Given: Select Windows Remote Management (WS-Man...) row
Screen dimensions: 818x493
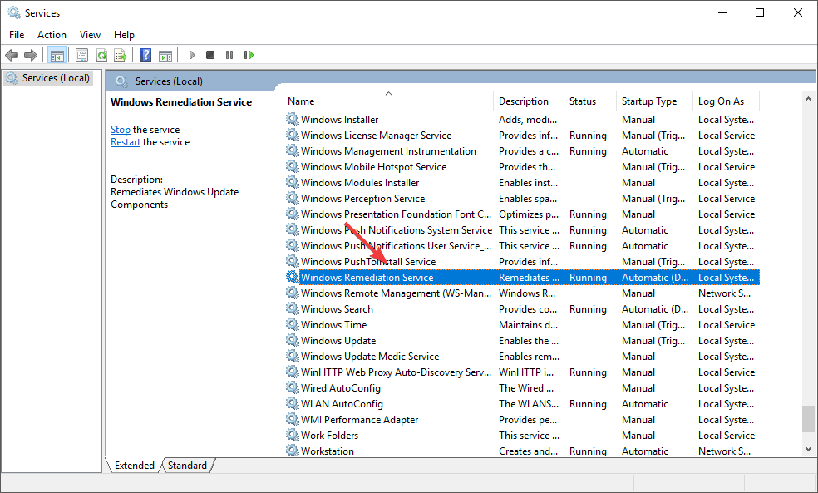Looking at the screenshot, I should [x=522, y=293].
